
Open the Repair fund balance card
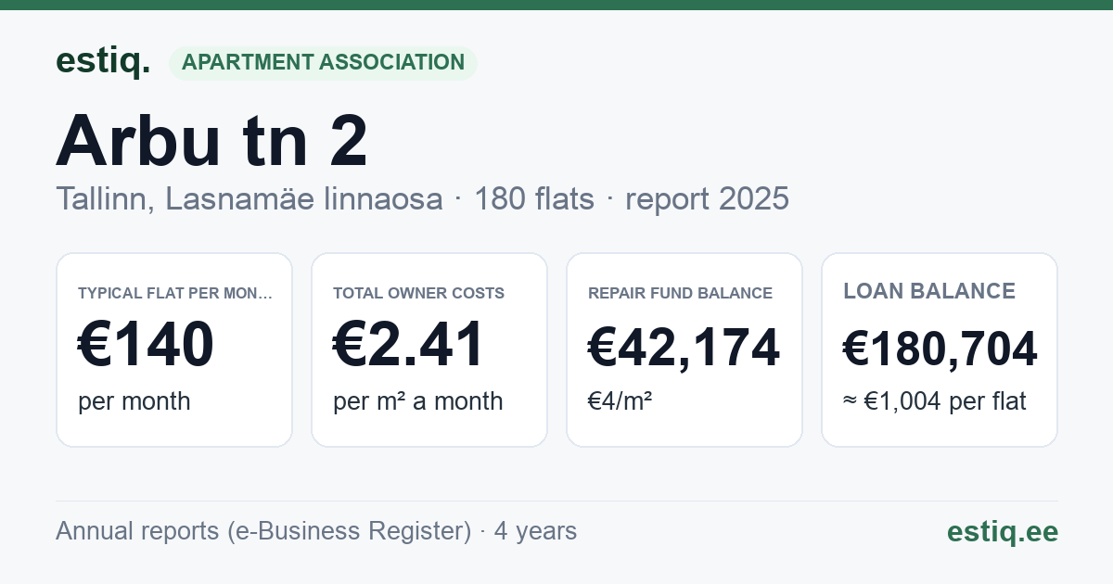(684, 349)
